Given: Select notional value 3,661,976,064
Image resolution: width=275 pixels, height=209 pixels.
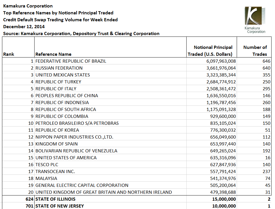Looking at the screenshot, I should 221,68.
